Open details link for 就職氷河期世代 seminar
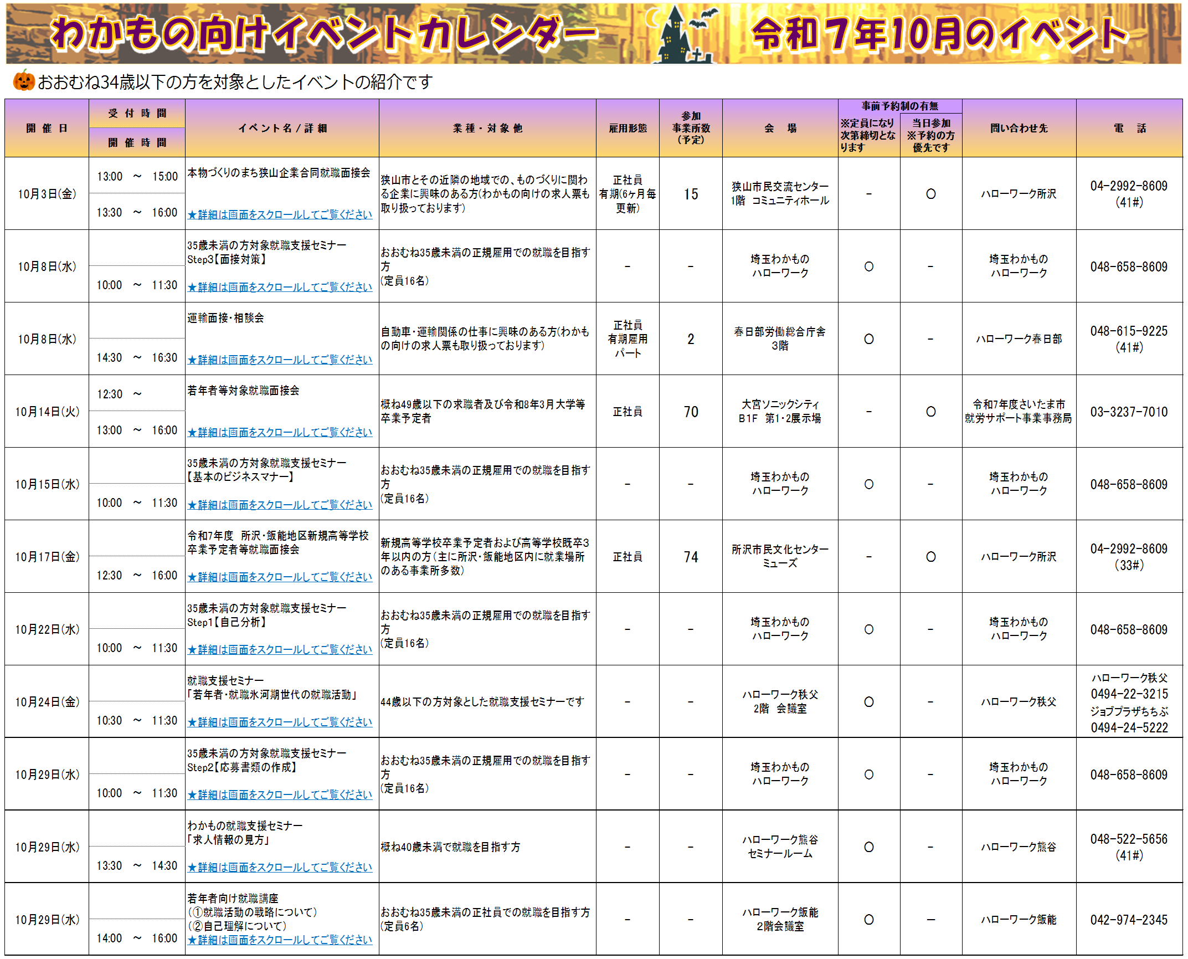The image size is (1188, 959). (280, 722)
